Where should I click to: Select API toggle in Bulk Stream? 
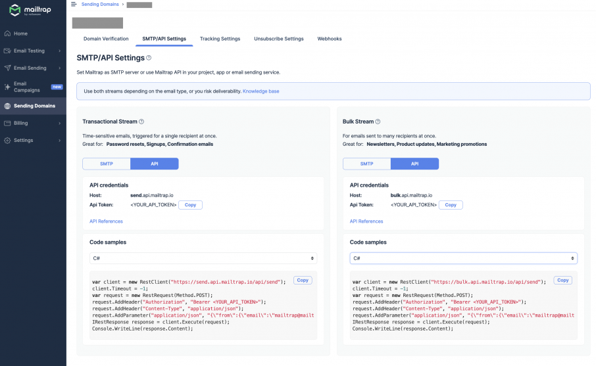point(414,164)
